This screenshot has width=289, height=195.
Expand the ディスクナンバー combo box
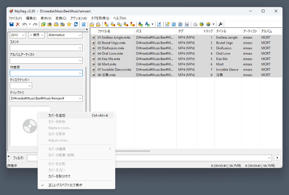click(x=30, y=86)
